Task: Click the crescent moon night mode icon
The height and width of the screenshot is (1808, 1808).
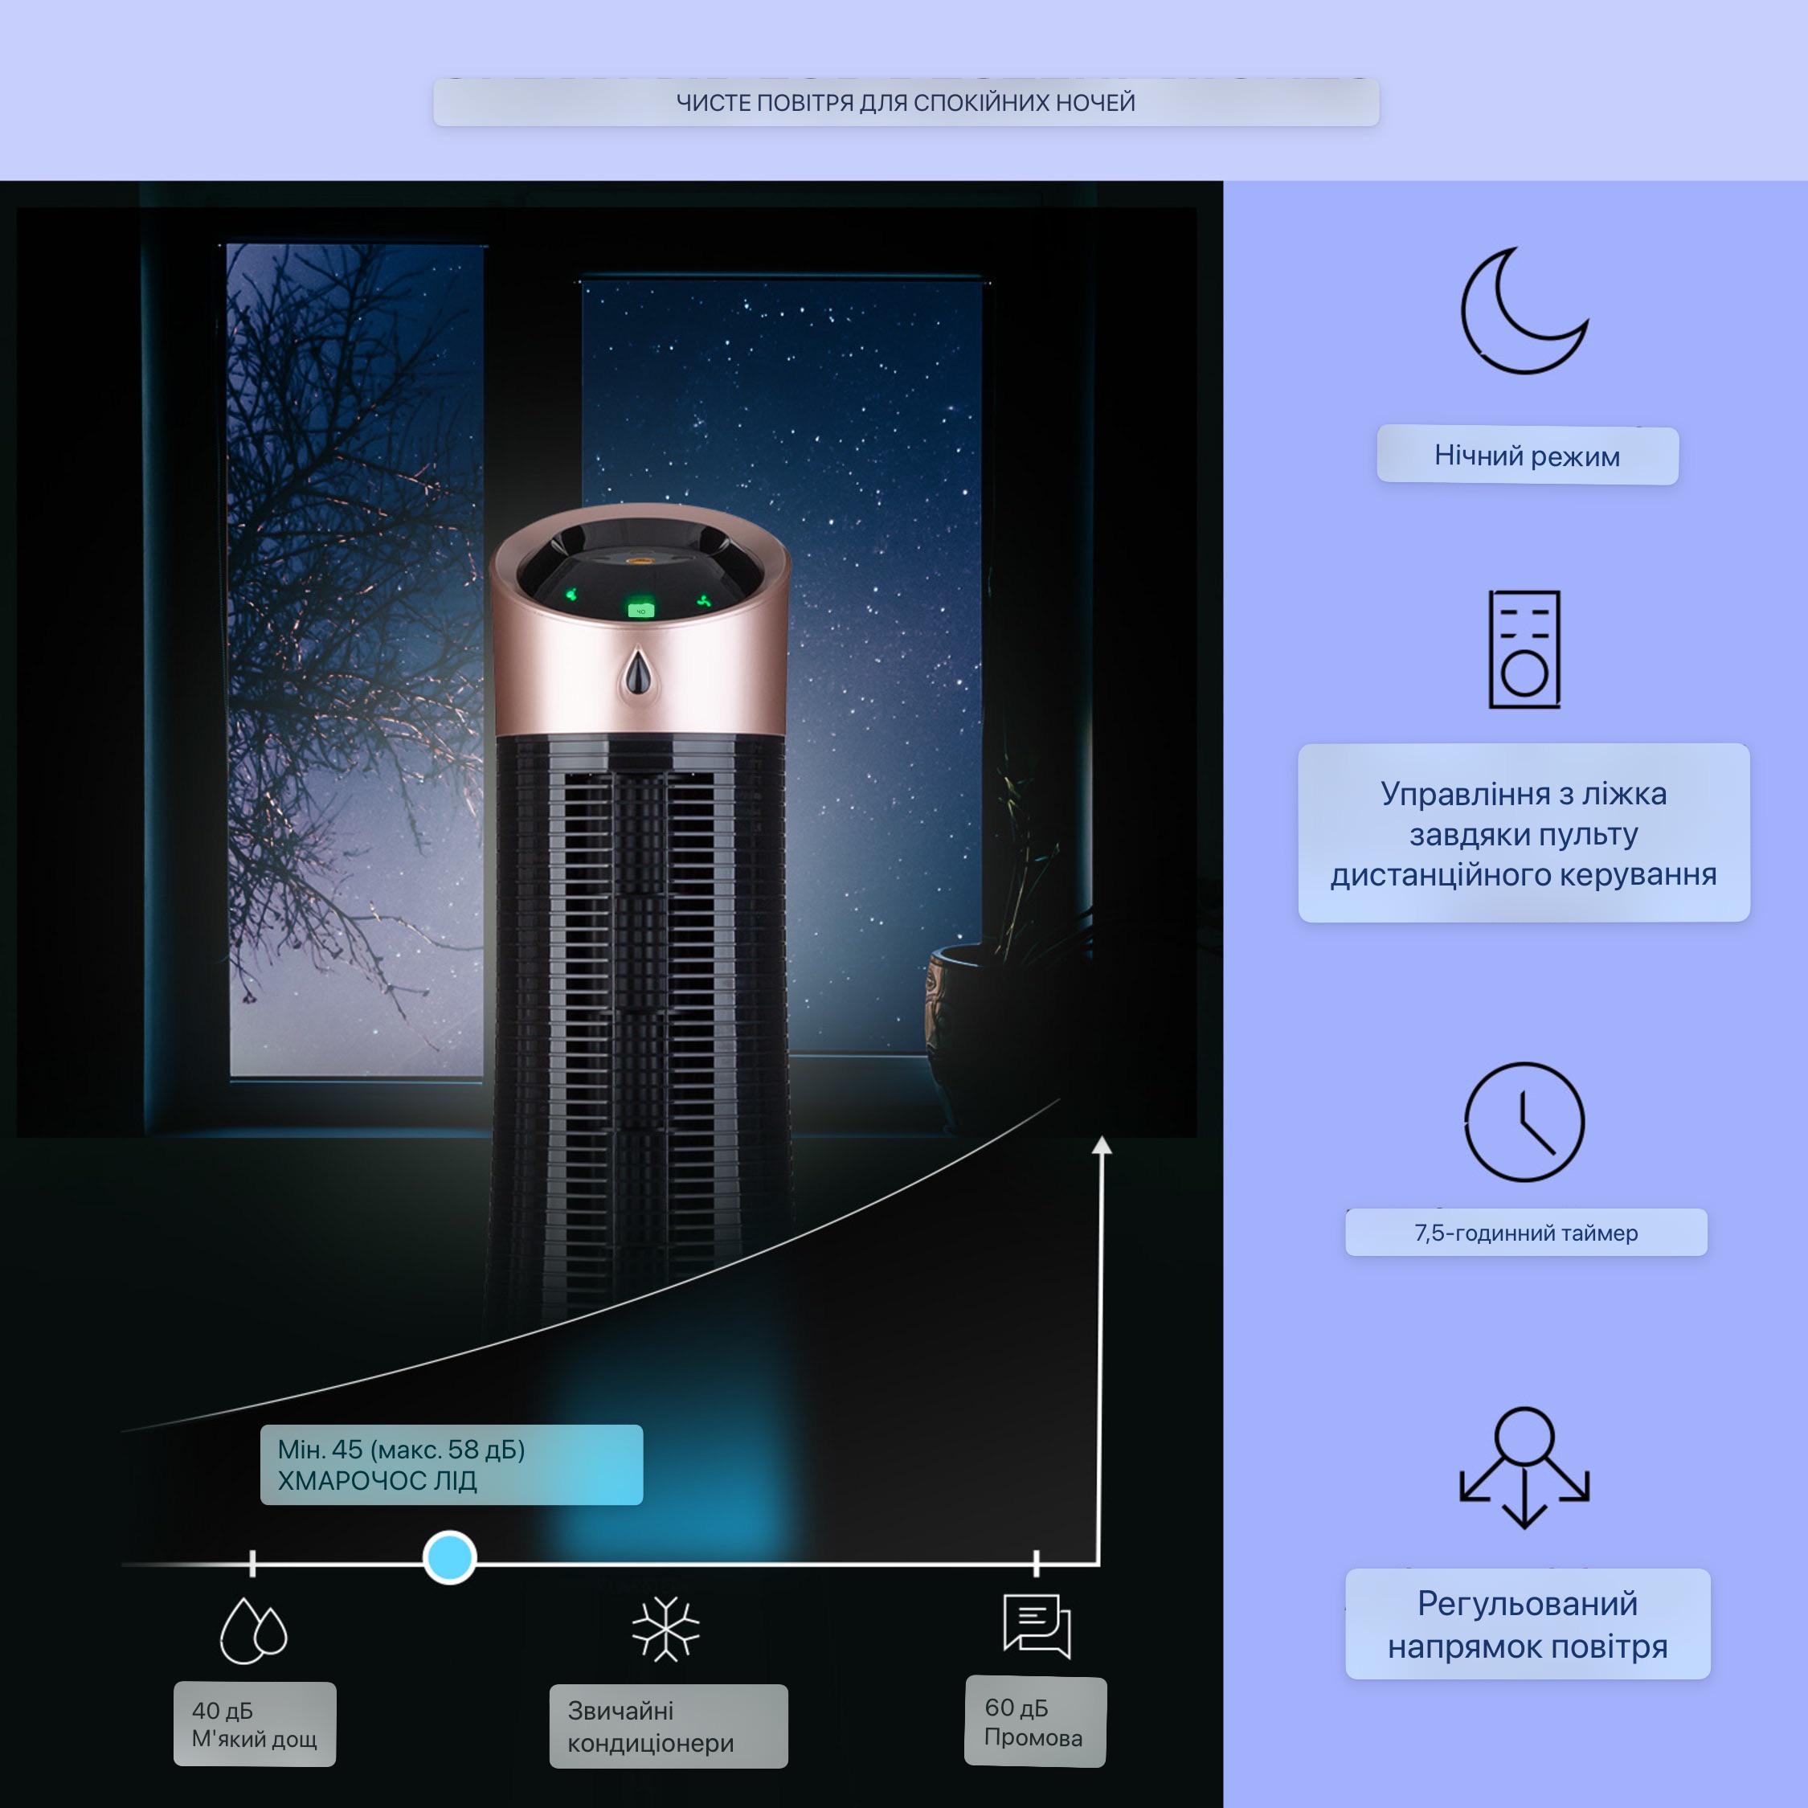Action: (x=1524, y=311)
